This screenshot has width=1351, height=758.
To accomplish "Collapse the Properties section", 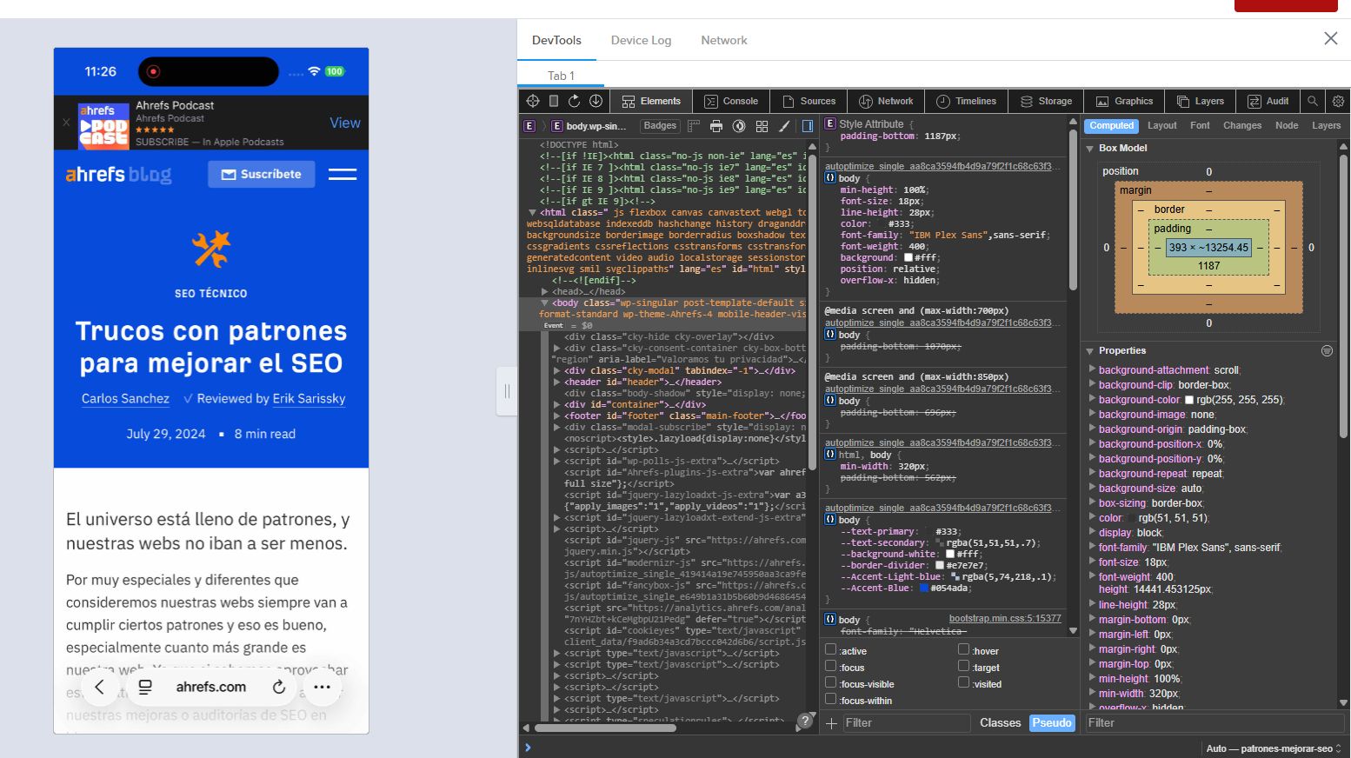I will (x=1090, y=351).
